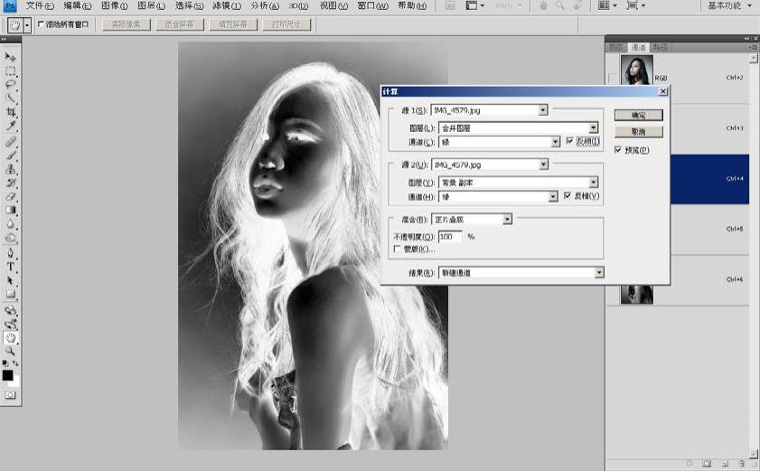
Task: Open the Arrange Documents dropdown
Action: pyautogui.click(x=608, y=5)
